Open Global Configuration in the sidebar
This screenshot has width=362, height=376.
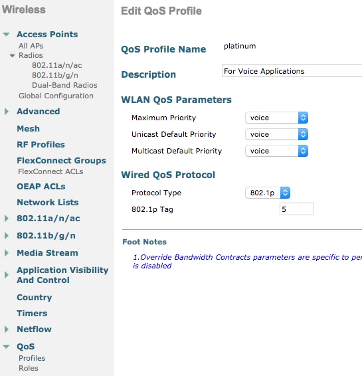click(x=56, y=96)
